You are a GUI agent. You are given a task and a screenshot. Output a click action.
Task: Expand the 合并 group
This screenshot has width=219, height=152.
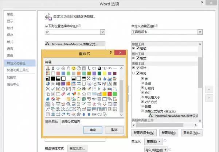click(142, 93)
